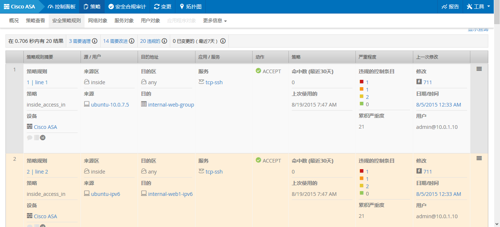Click the comment bubble icon in rule 1
This screenshot has width=500, height=227.
pyautogui.click(x=30, y=138)
